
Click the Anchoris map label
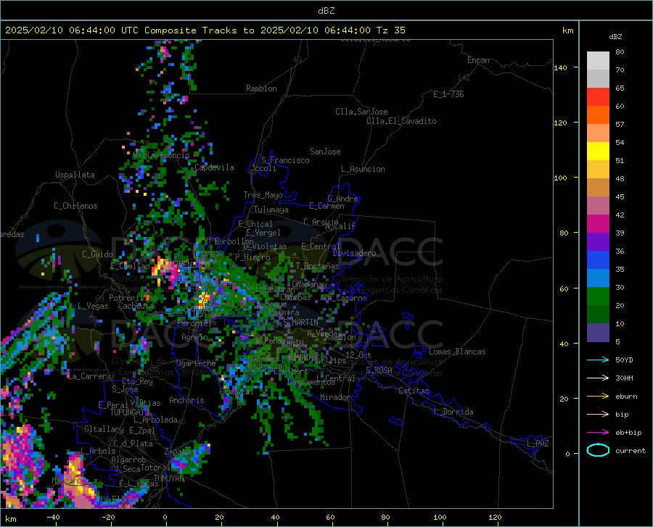point(186,400)
